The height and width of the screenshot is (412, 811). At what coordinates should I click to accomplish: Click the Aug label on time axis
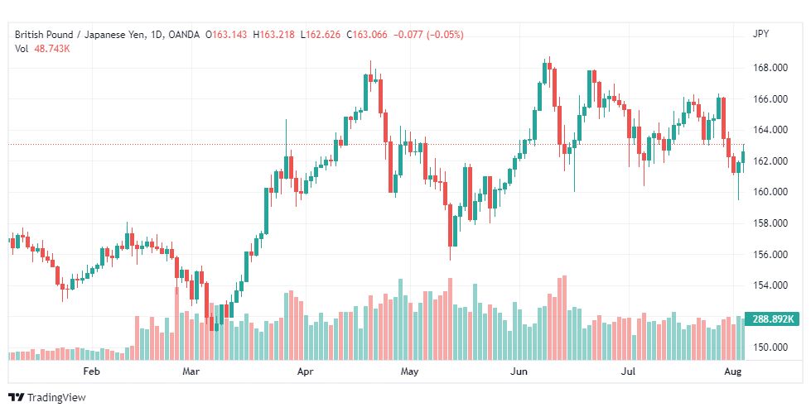[733, 371]
